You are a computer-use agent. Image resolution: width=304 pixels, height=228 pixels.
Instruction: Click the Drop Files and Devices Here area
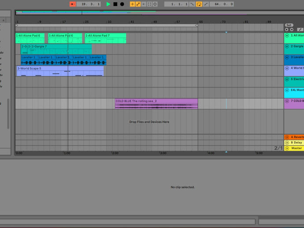point(149,122)
